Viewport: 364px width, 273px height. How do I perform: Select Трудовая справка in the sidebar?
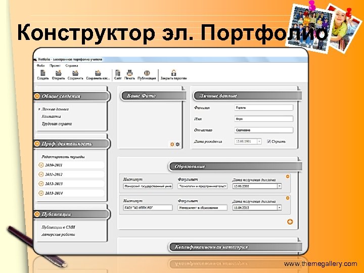pyautogui.click(x=57, y=124)
